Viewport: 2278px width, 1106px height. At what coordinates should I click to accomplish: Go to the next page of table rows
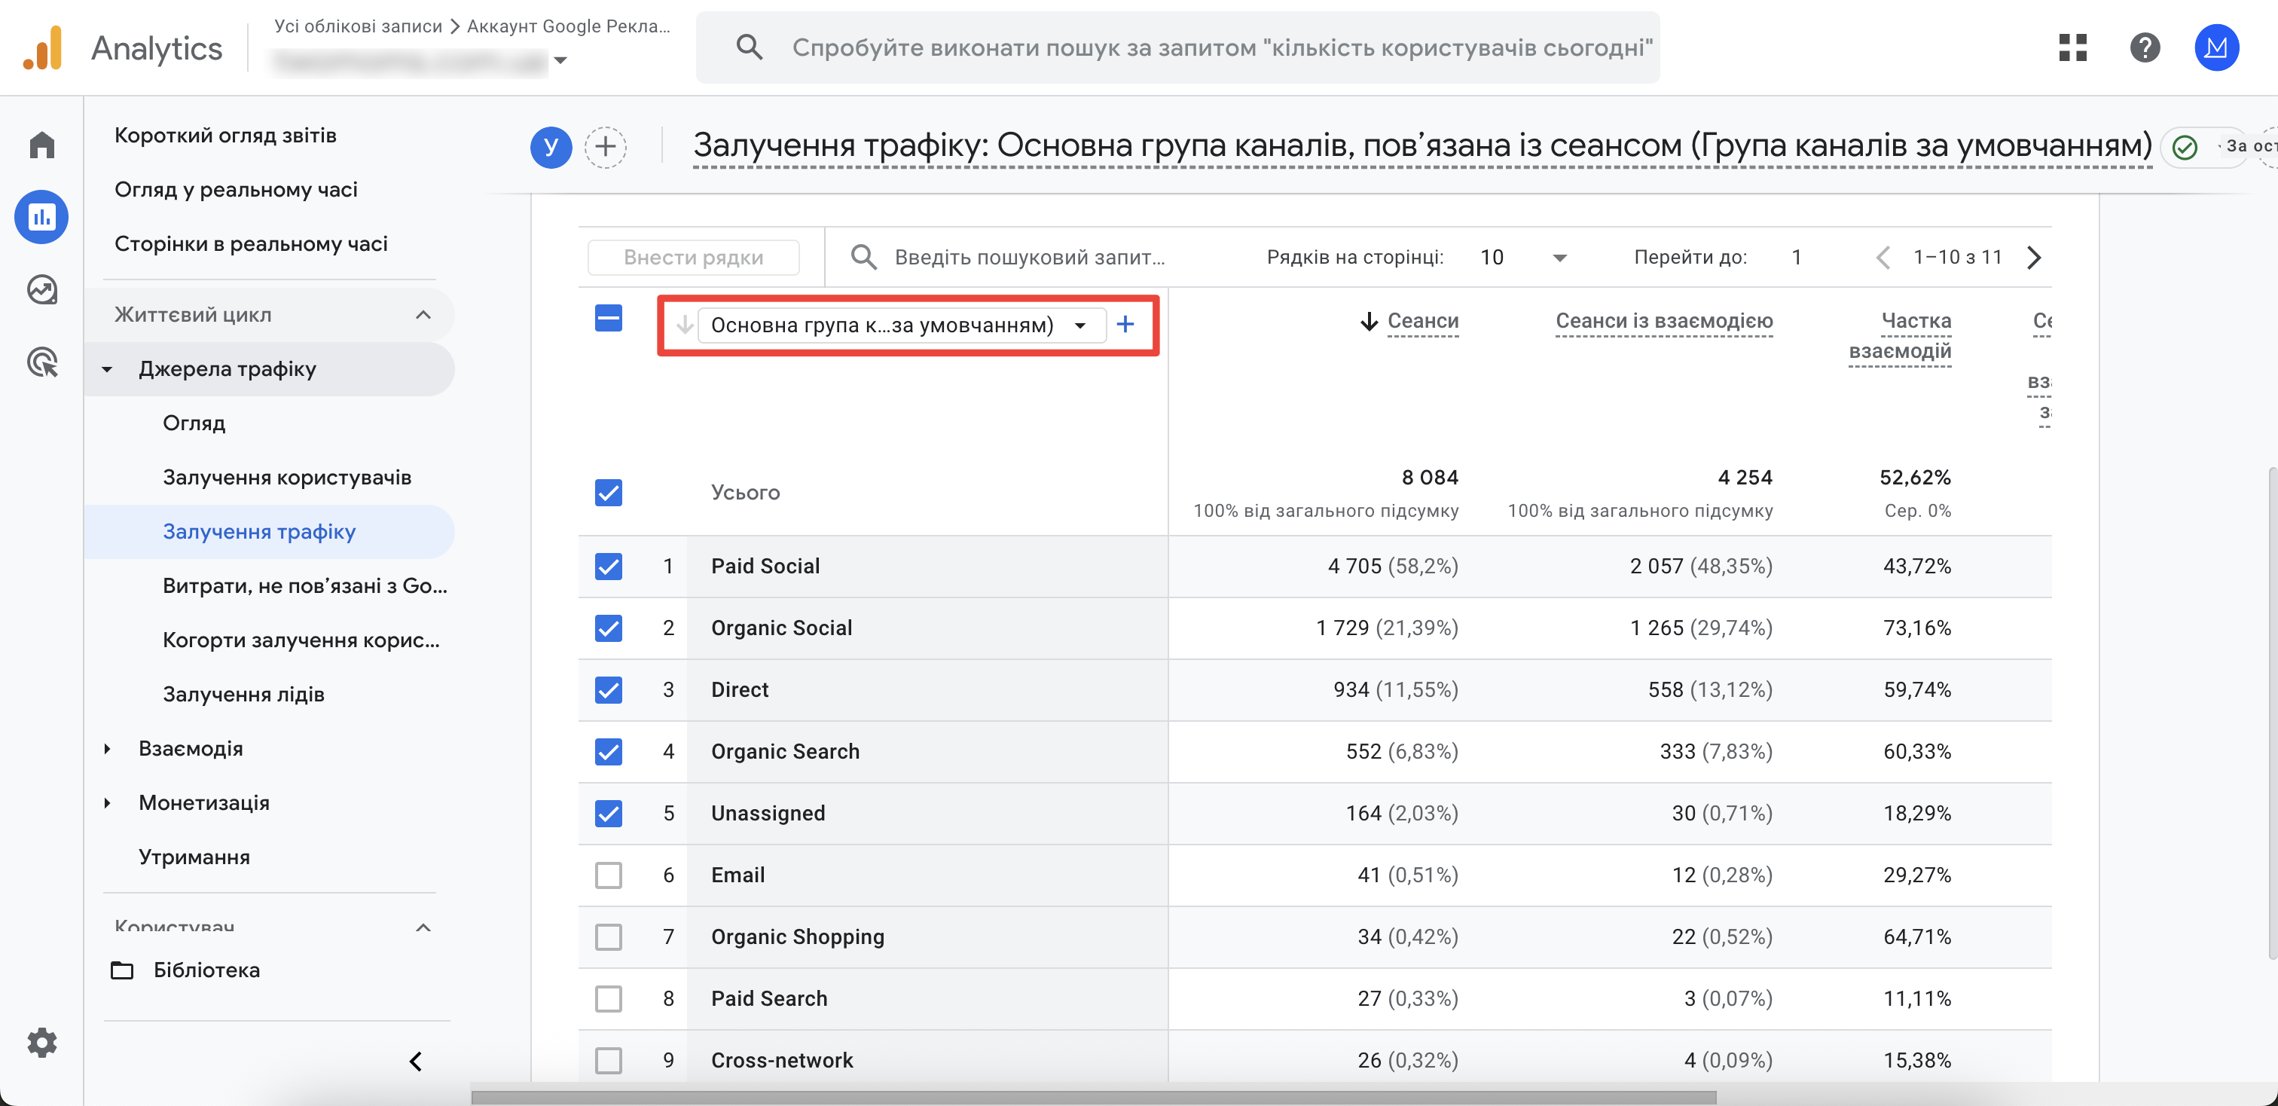[x=2034, y=257]
